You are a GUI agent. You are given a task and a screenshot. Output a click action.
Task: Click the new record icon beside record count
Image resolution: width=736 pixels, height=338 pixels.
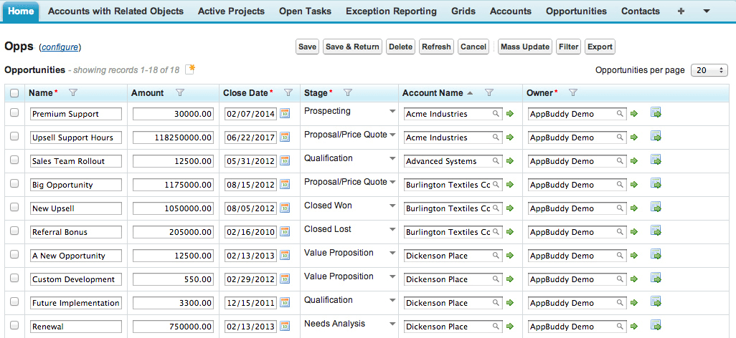[x=190, y=69]
